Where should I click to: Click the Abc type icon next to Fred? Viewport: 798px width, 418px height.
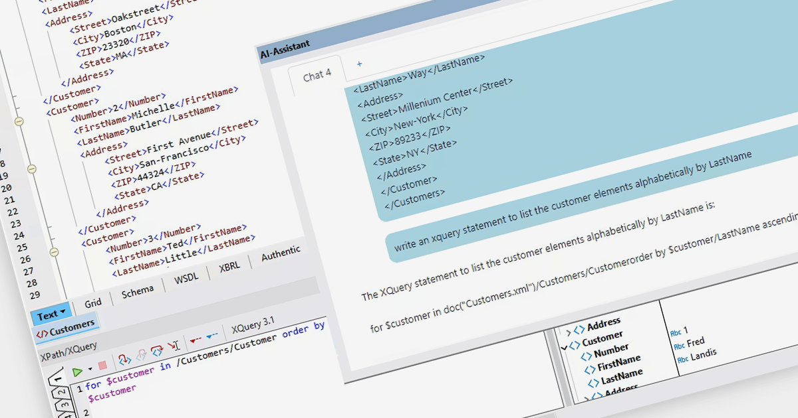pos(679,346)
